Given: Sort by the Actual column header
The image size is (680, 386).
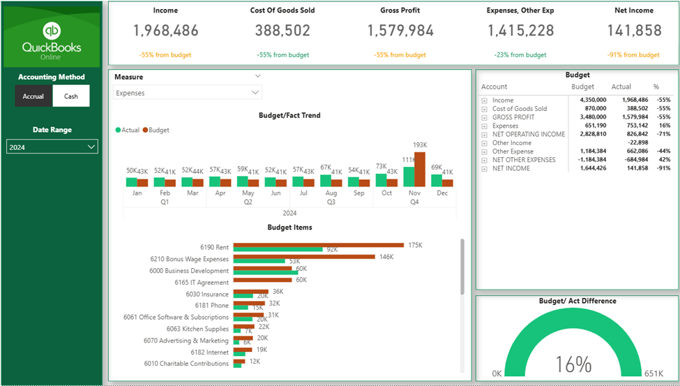Looking at the screenshot, I should pos(621,87).
